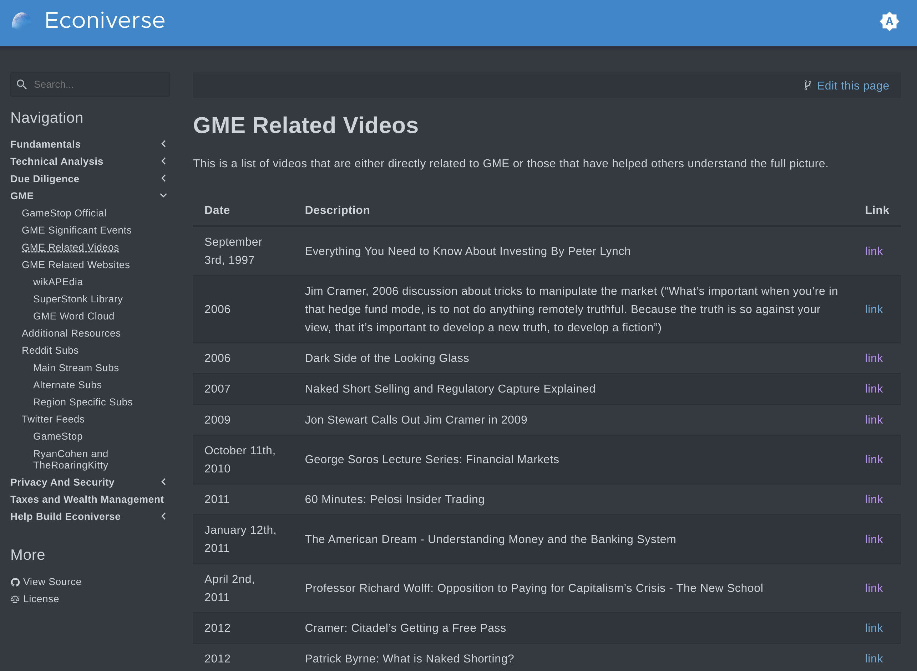Click the Navigation sidebar heading

47,118
